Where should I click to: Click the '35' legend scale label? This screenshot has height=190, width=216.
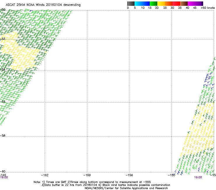[180, 8]
